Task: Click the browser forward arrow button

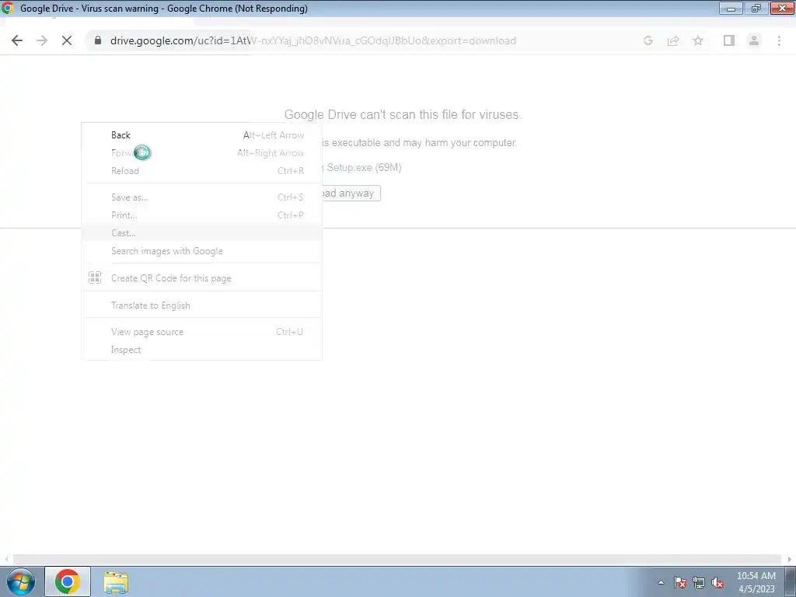Action: coord(42,40)
